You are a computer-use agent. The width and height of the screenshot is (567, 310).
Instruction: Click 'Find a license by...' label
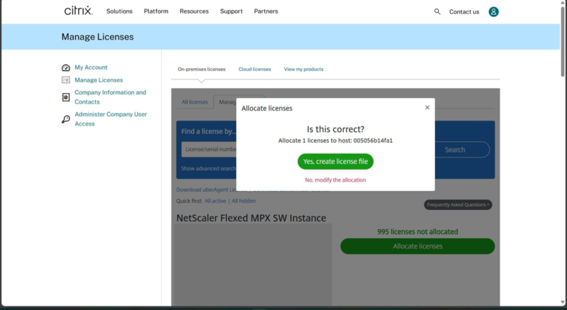click(208, 131)
